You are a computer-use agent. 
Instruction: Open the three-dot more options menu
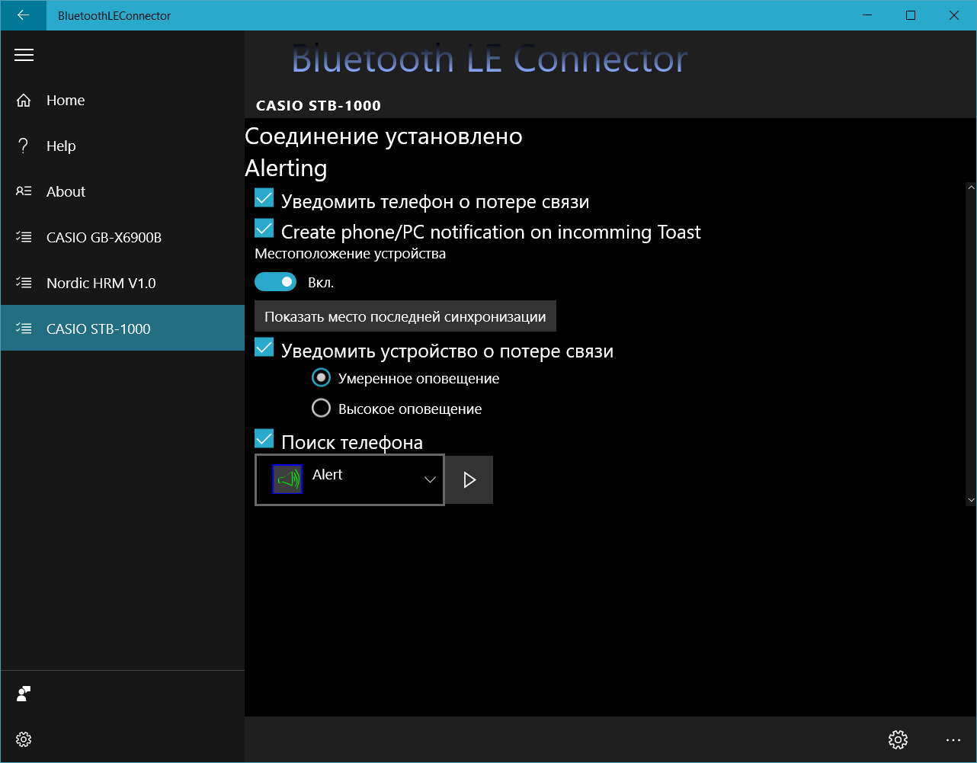point(953,739)
